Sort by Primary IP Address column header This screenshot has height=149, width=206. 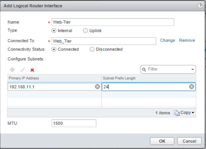54,78
